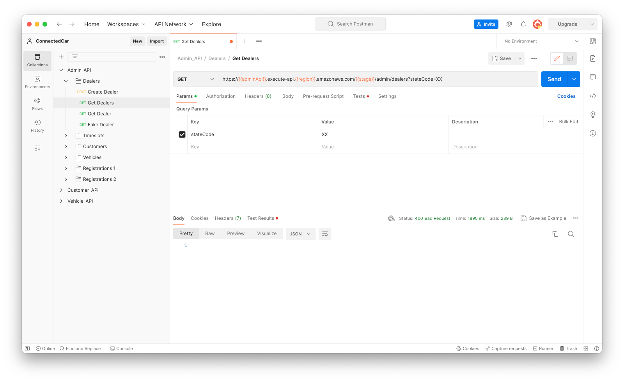Open the request comments panel icon in right sidebar
This screenshot has height=382, width=624.
[593, 77]
